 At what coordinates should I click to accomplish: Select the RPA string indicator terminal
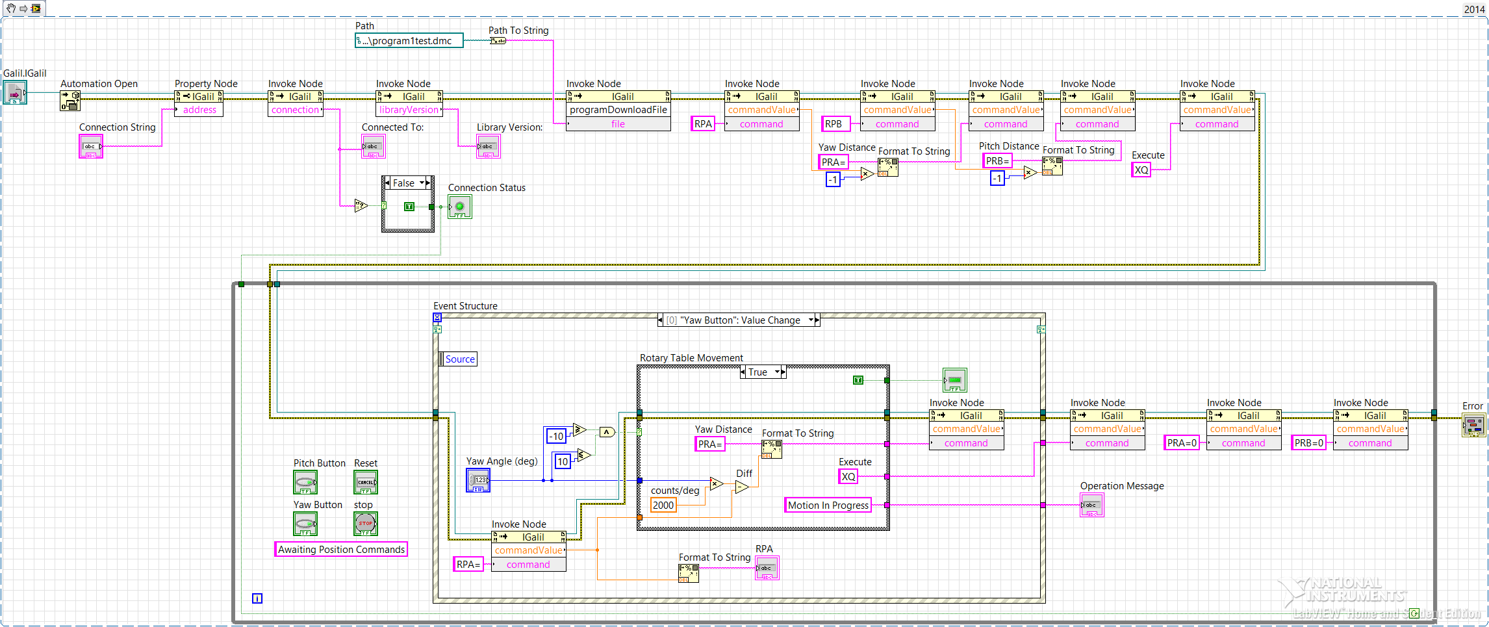click(767, 568)
